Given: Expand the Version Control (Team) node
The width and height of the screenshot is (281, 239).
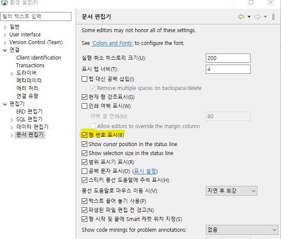Looking at the screenshot, I should (5, 43).
